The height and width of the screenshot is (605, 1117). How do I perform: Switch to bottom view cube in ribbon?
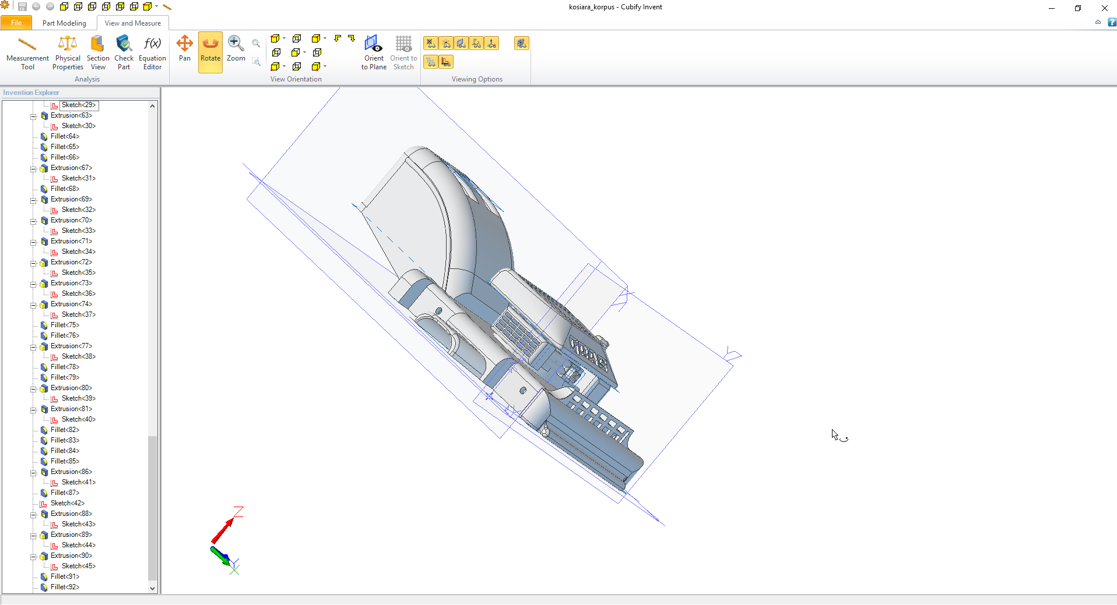[297, 66]
